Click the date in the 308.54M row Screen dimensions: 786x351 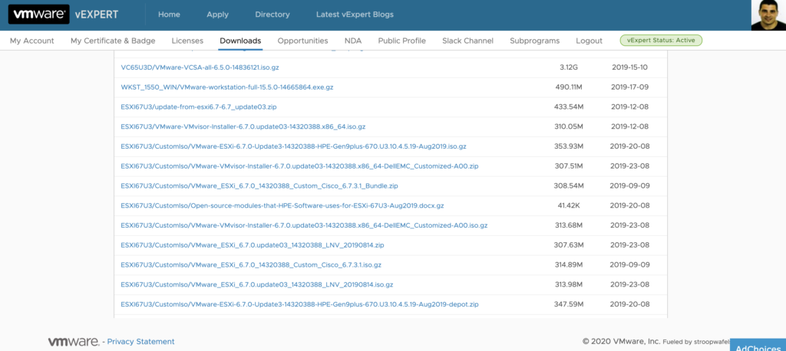click(630, 185)
